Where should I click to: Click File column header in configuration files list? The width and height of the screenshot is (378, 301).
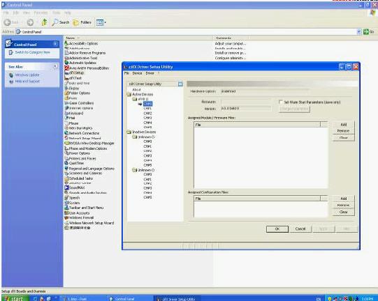tap(257, 199)
